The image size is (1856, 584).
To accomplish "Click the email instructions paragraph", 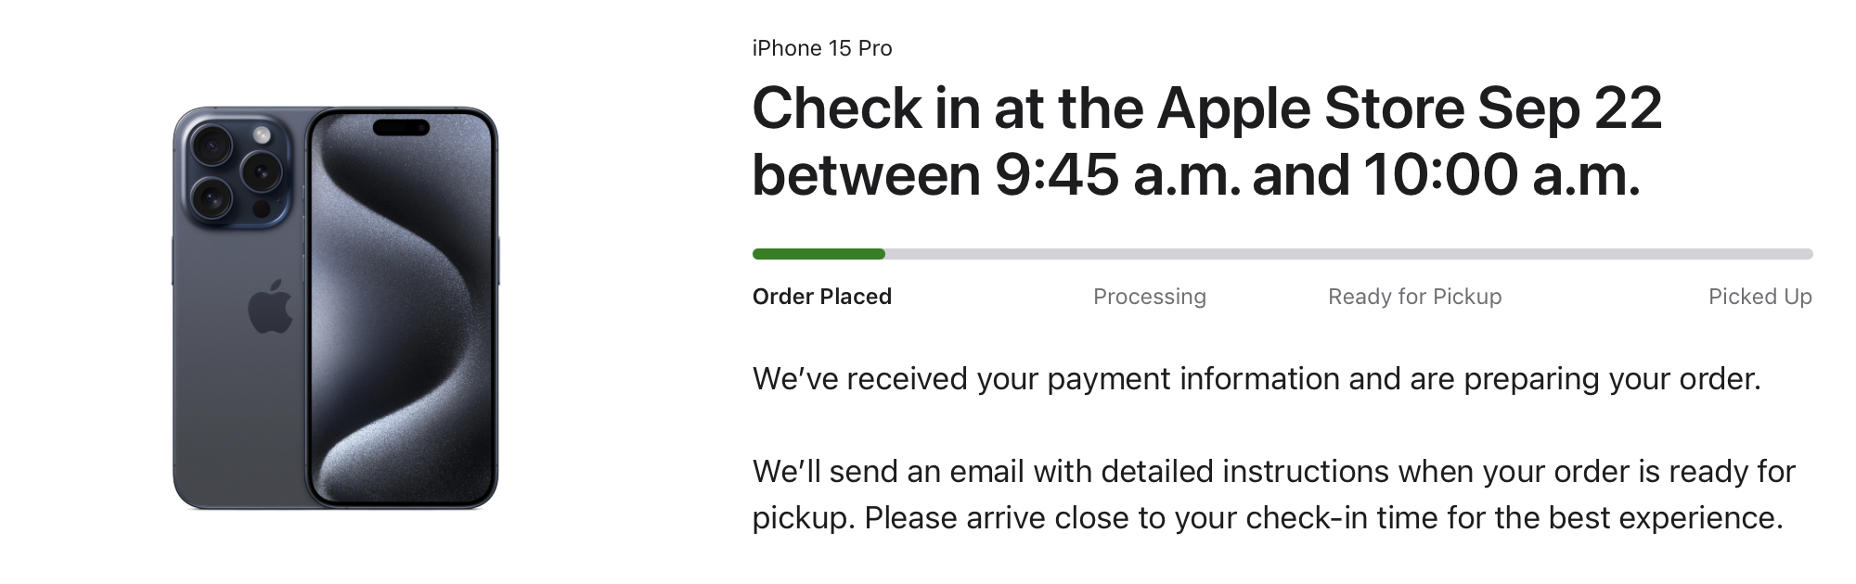I will (x=1274, y=495).
